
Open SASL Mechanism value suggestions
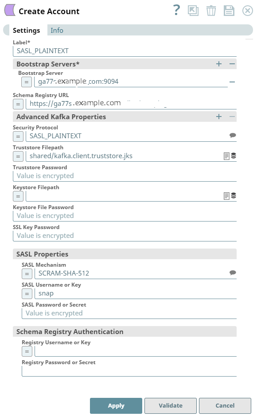232,273
